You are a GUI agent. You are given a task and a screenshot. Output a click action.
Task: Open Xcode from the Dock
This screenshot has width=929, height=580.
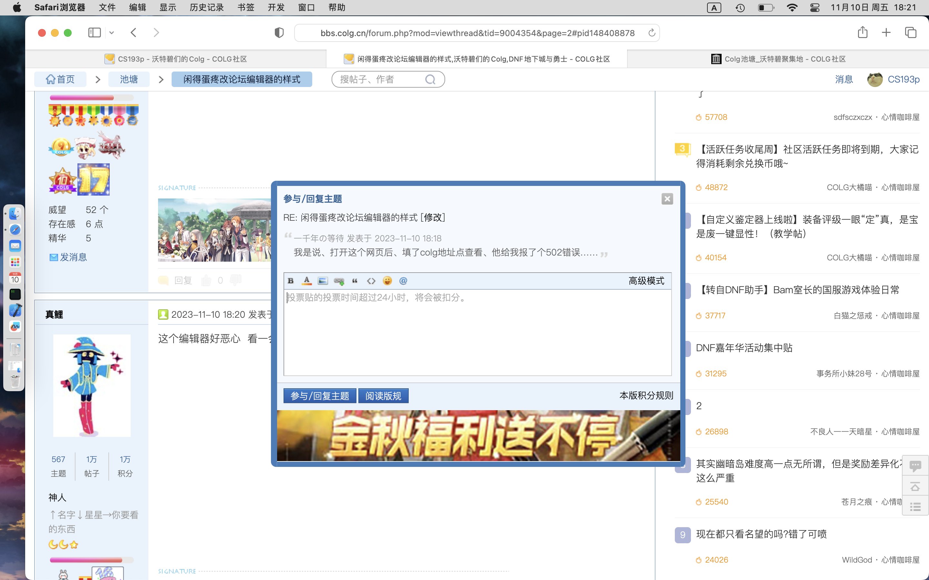pos(15,310)
